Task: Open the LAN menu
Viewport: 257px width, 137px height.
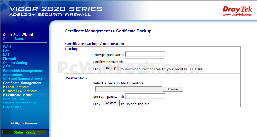Action: 6,51
